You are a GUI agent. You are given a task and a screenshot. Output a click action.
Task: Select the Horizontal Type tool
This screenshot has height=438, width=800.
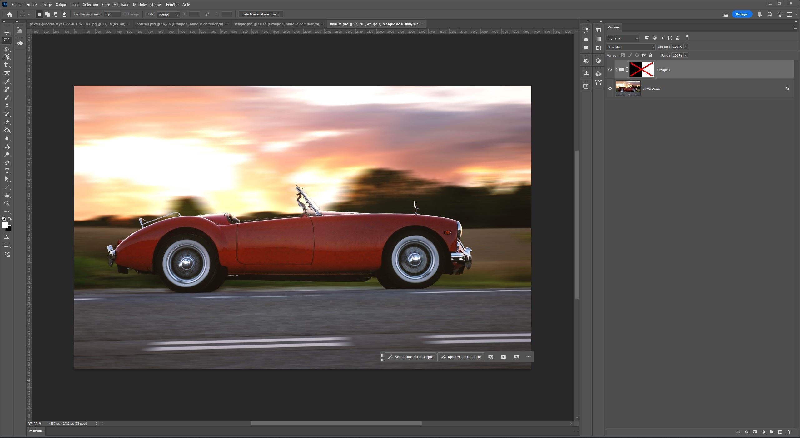[x=7, y=171]
